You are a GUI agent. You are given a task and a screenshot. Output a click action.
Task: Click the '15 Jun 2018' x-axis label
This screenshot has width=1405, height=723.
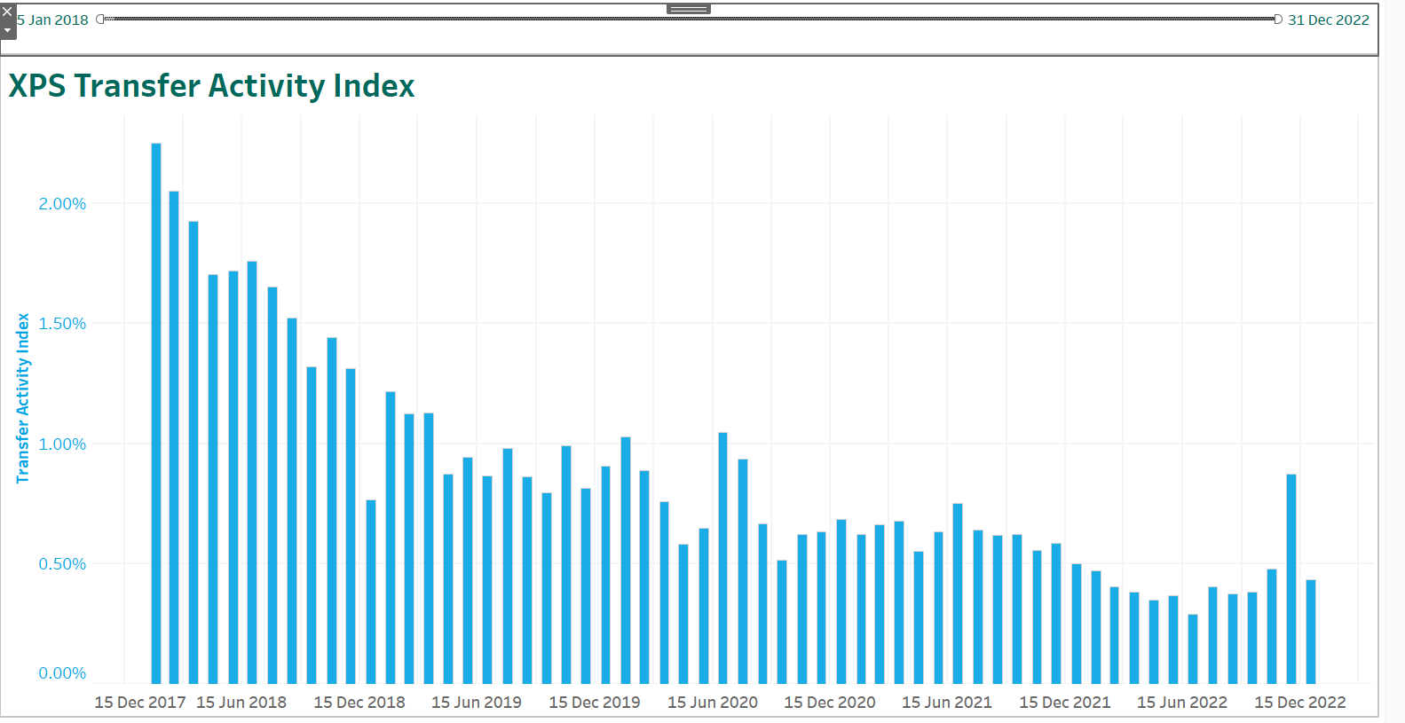(x=241, y=703)
